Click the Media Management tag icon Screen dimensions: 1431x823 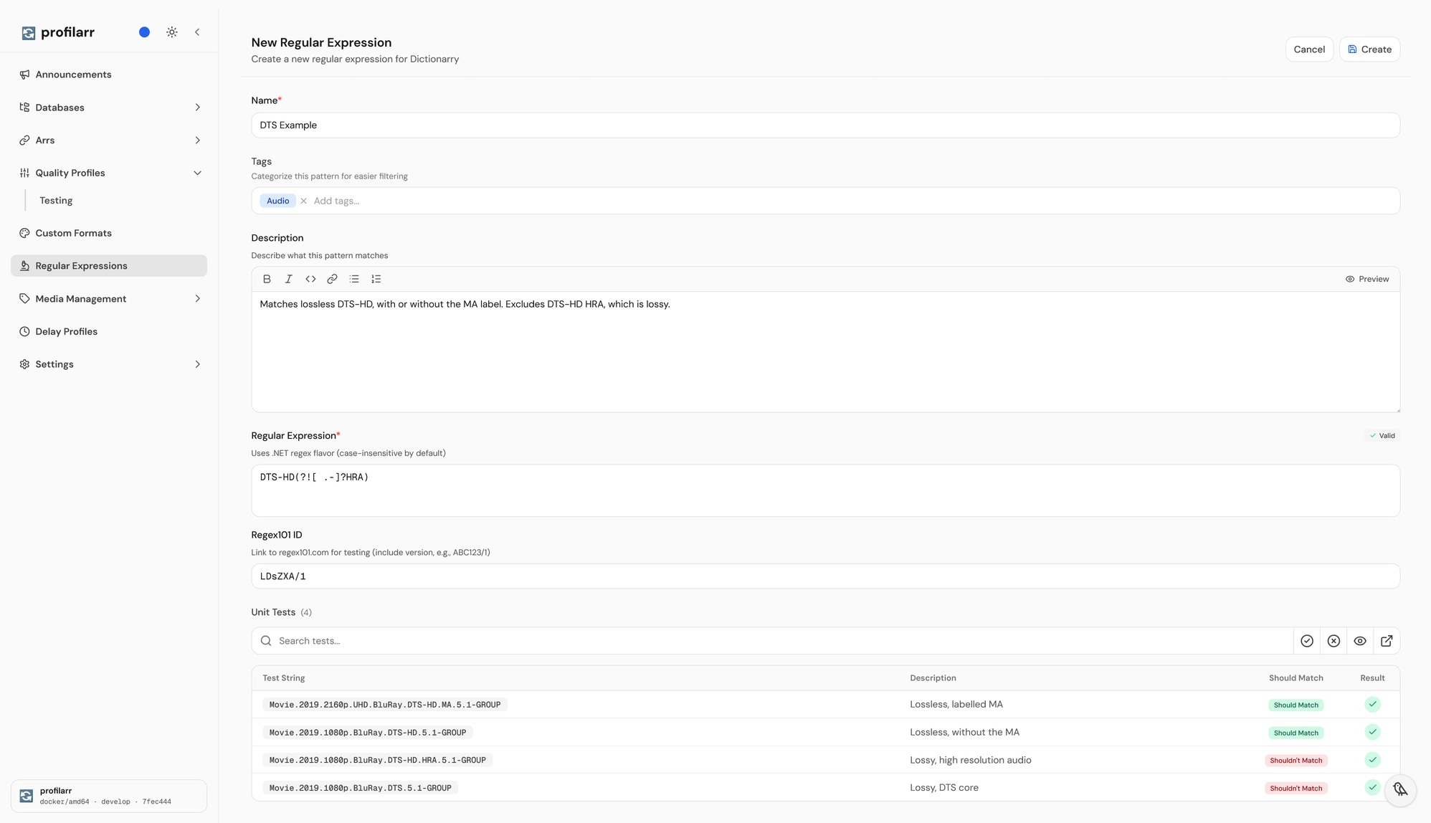click(24, 299)
